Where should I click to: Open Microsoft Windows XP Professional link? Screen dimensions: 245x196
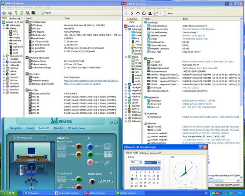[198, 29]
